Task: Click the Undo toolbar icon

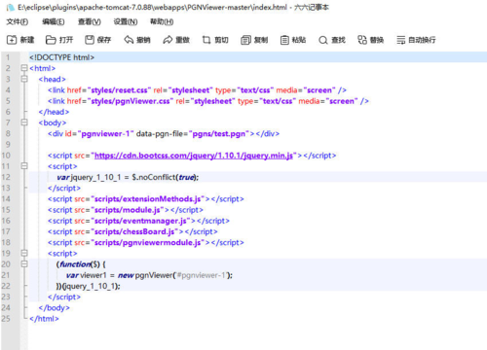Action: [129, 40]
